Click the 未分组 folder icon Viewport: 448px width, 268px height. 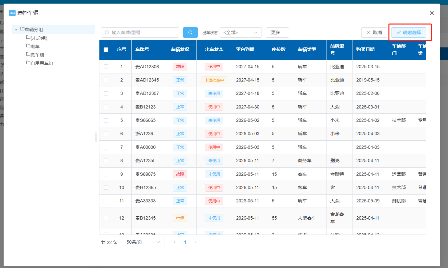click(28, 38)
